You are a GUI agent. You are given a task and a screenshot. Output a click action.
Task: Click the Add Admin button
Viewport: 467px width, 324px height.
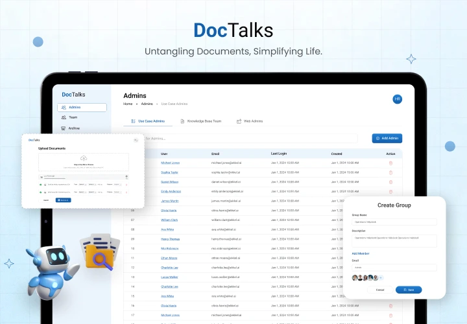click(387, 138)
